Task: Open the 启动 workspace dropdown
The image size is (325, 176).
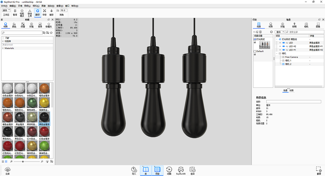Action: pyautogui.click(x=6, y=10)
